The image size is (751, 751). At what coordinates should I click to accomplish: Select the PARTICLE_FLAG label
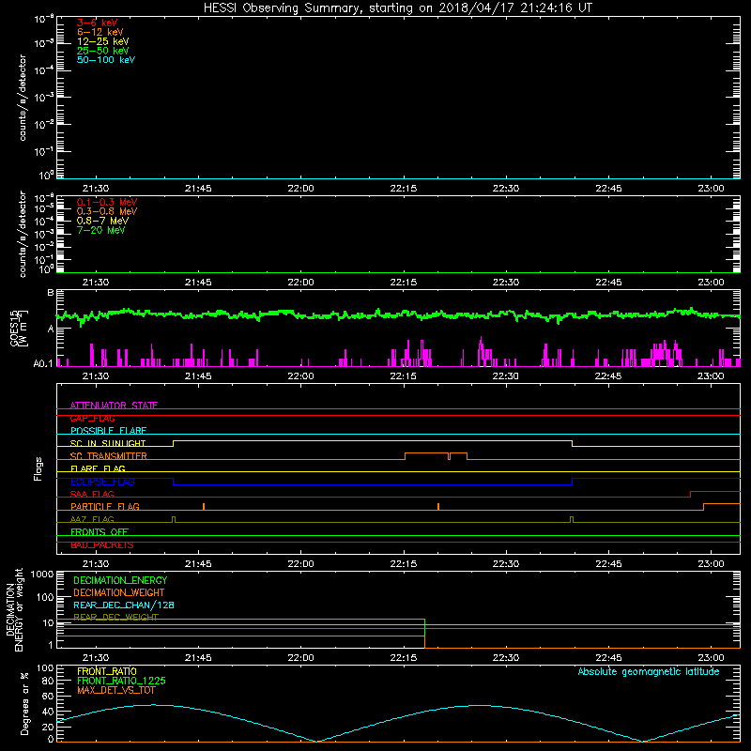[105, 506]
